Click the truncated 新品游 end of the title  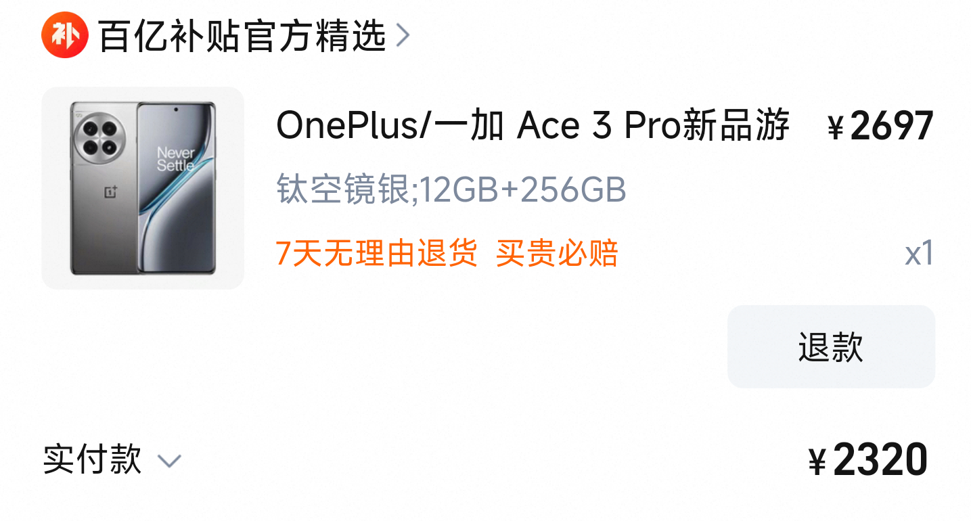(x=736, y=126)
